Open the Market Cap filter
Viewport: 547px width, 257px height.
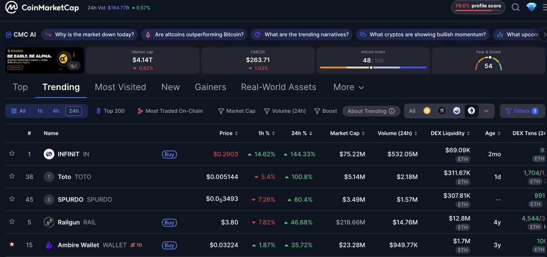tap(237, 111)
